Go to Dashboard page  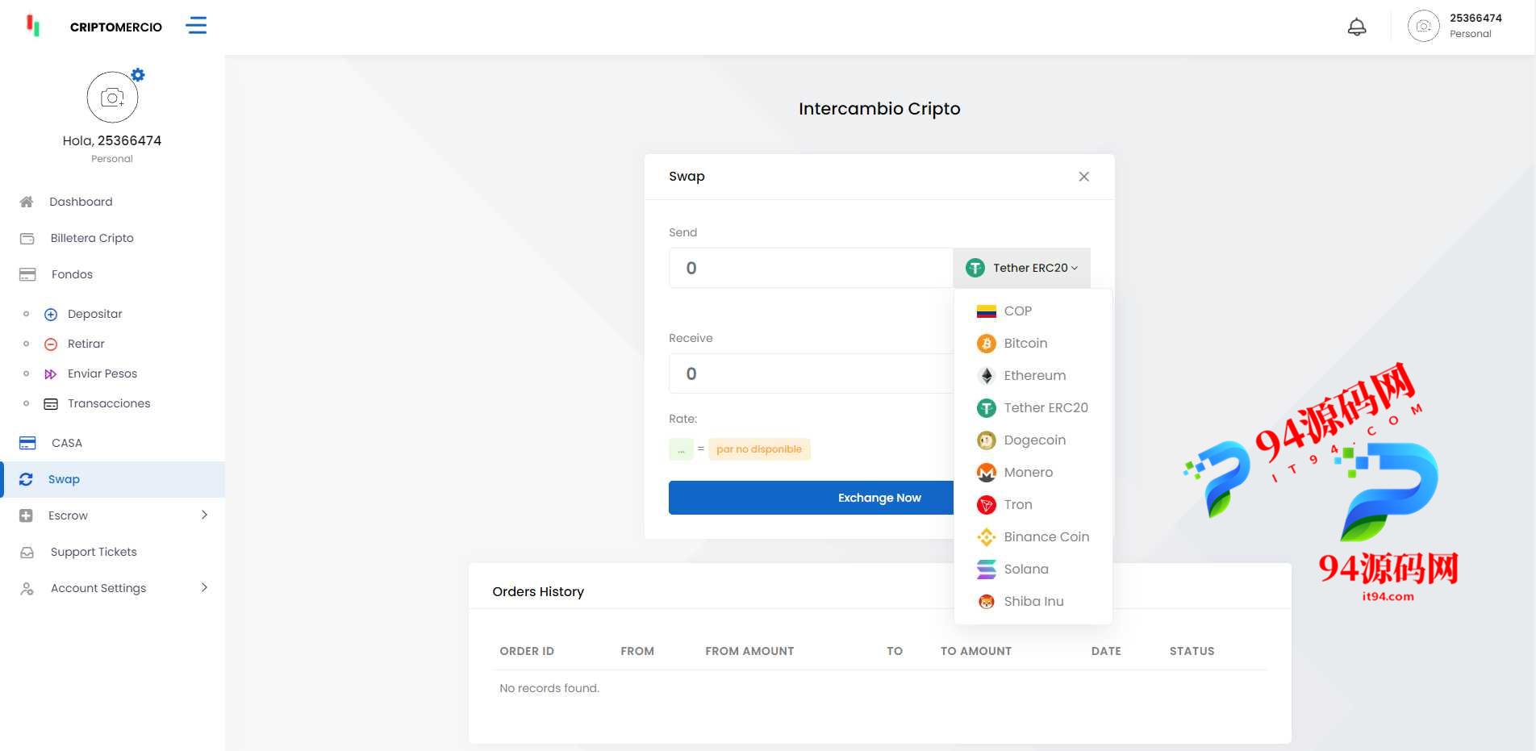(81, 202)
